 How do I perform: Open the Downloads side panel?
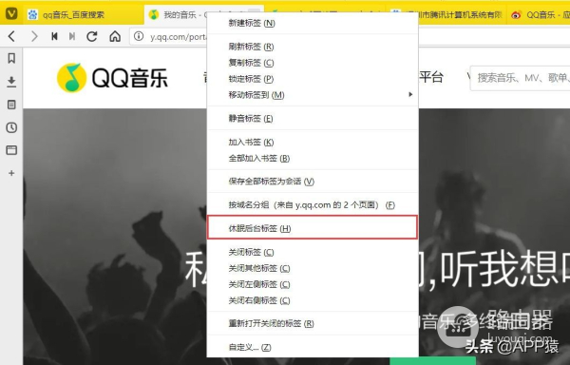[11, 82]
